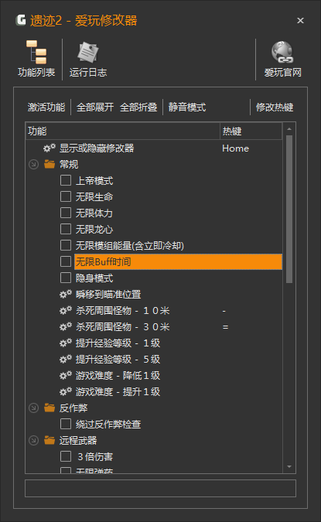Check the 绕过反作弊检查 option
This screenshot has height=522, width=321.
tap(66, 424)
